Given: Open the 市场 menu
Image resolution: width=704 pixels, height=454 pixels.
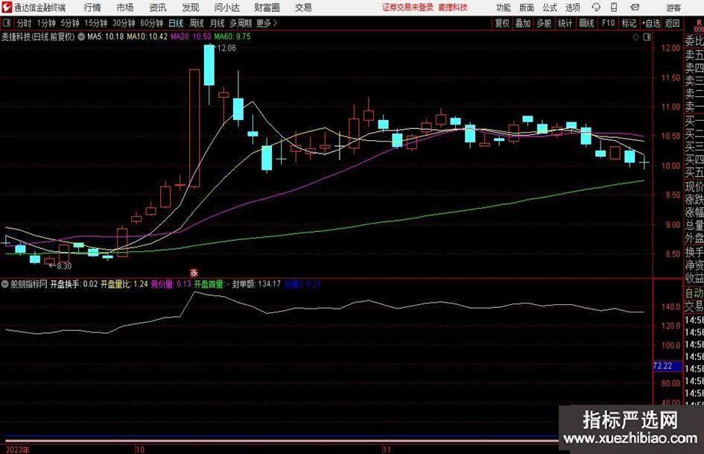Looking at the screenshot, I should pos(125,7).
